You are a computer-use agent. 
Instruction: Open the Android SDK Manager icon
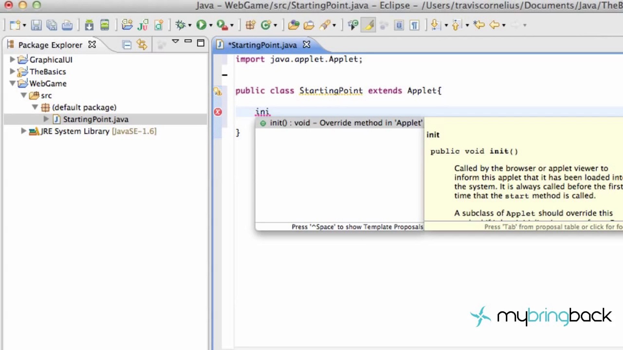(x=89, y=25)
